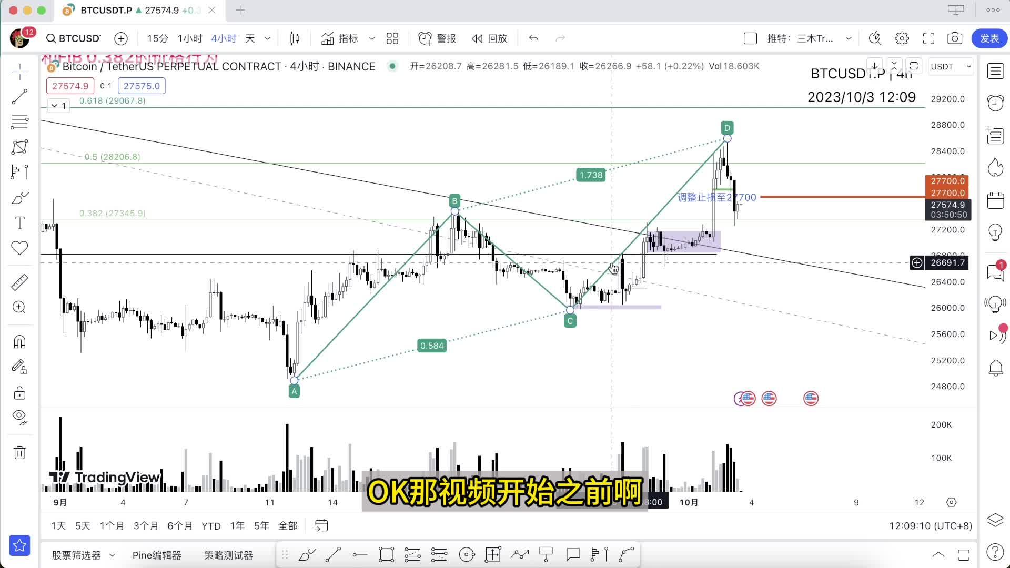This screenshot has width=1010, height=568.
Task: Lock all drawing tools
Action: [x=19, y=392]
